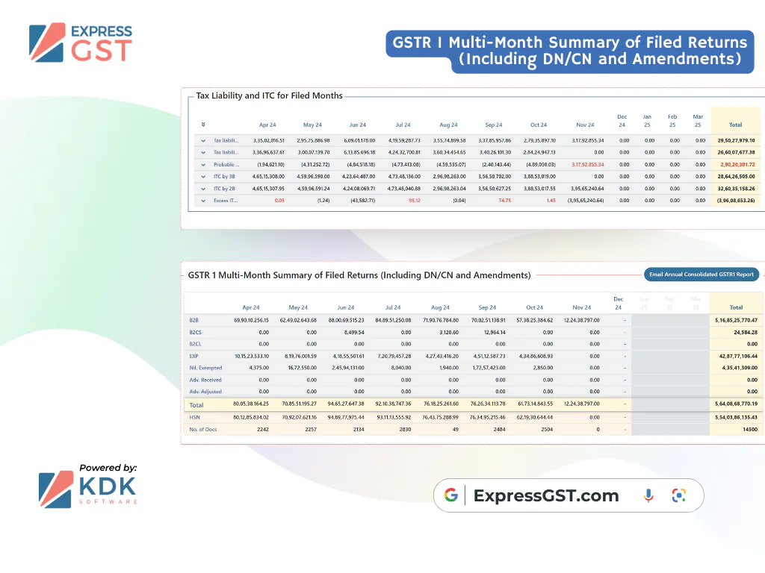The image size is (765, 573).
Task: Click total value 29,50,27,979.10
Action: pyautogui.click(x=736, y=140)
